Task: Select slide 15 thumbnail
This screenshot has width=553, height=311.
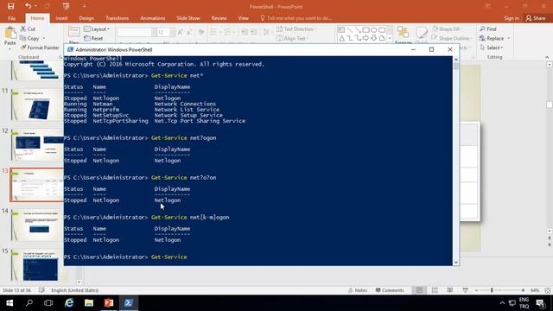Action: pos(36,265)
